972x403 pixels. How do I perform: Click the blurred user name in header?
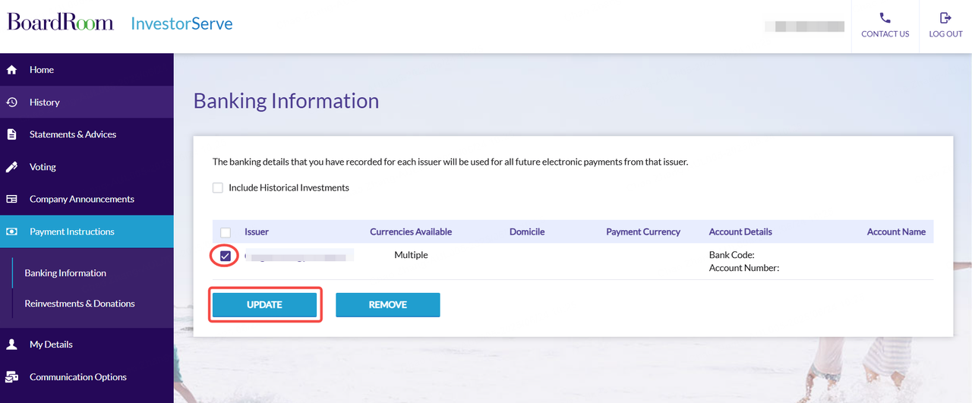click(x=804, y=27)
